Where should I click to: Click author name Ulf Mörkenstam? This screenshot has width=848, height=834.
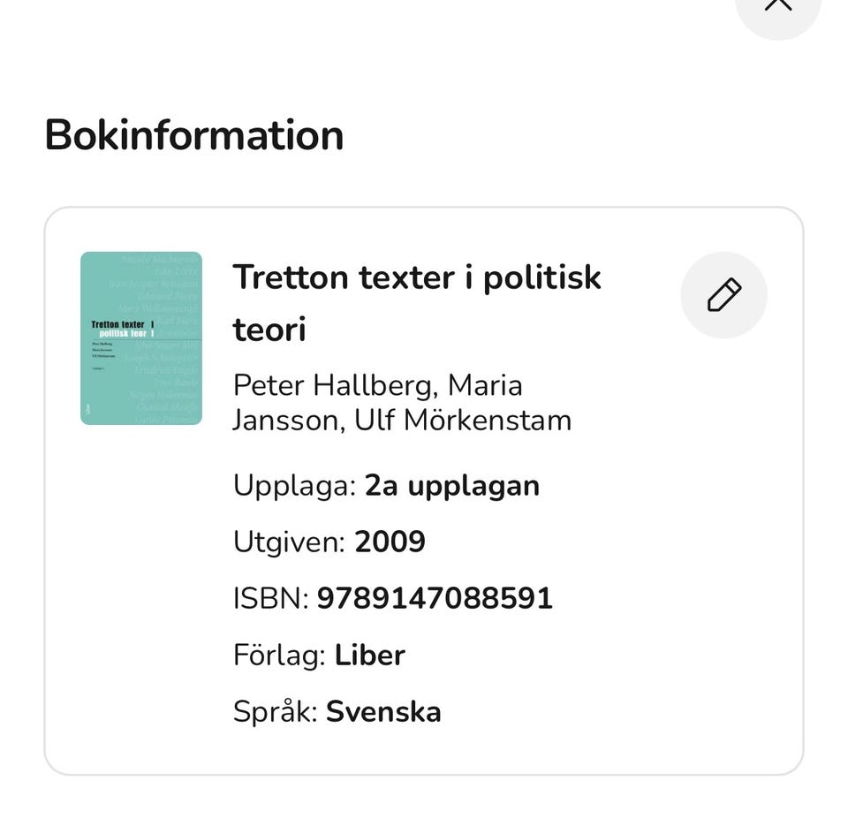tap(462, 420)
